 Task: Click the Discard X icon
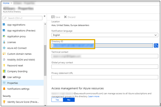click(65, 17)
